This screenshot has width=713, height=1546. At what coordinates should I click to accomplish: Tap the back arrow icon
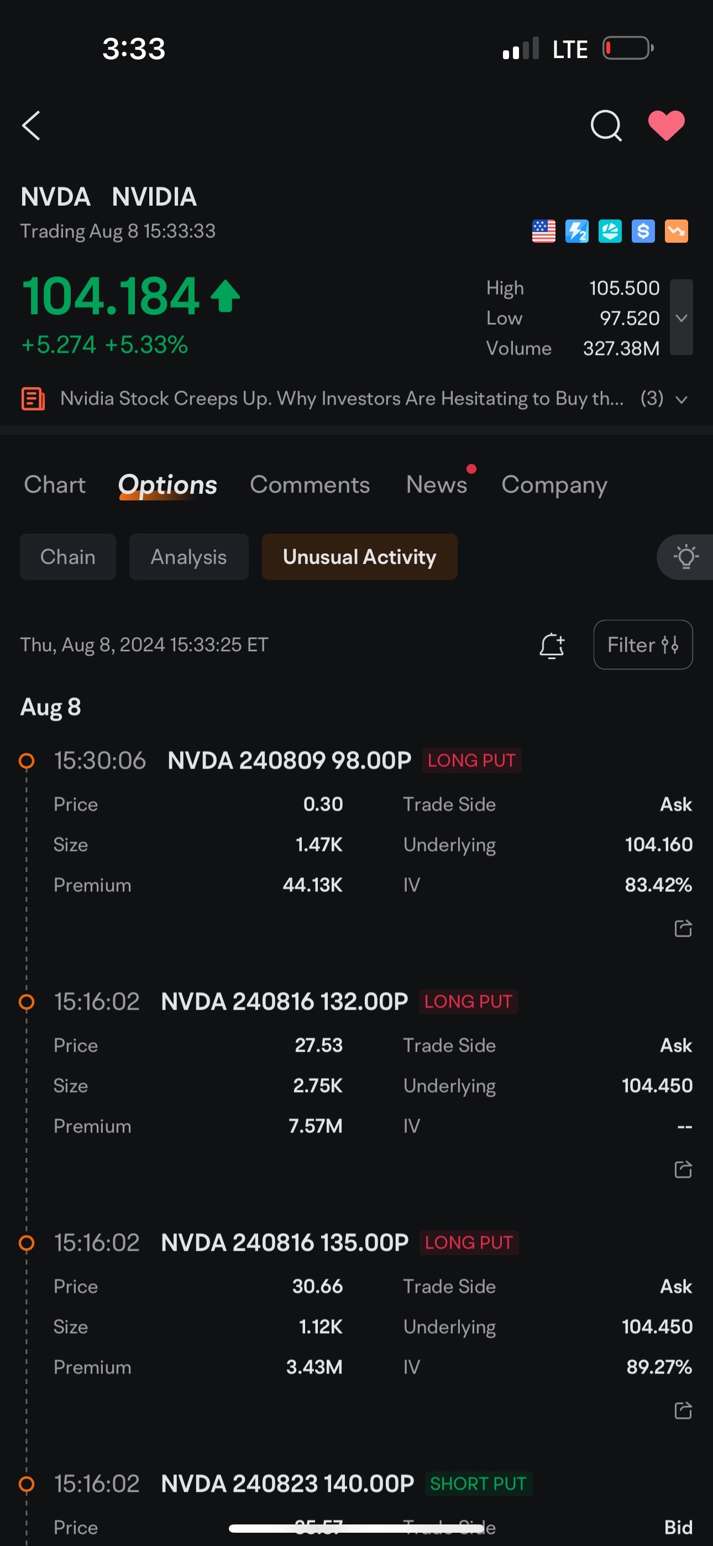pos(31,126)
